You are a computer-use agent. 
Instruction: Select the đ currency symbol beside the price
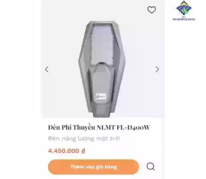click(83, 151)
